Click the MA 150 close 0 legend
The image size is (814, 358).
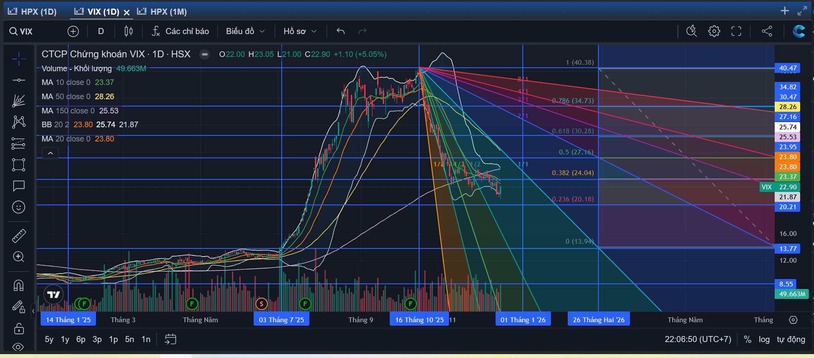(x=80, y=111)
